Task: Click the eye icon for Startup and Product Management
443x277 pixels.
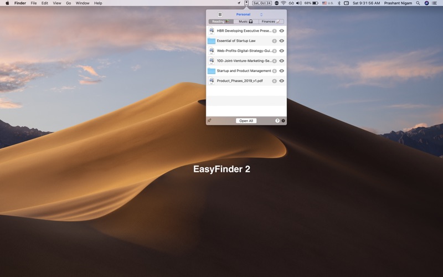Action: click(282, 71)
